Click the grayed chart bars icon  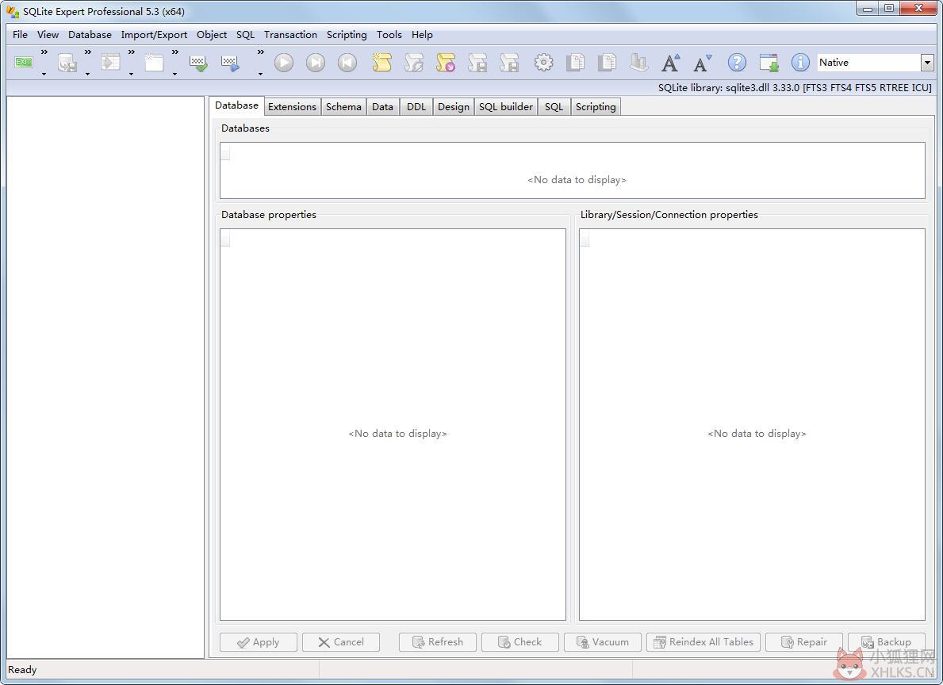638,63
